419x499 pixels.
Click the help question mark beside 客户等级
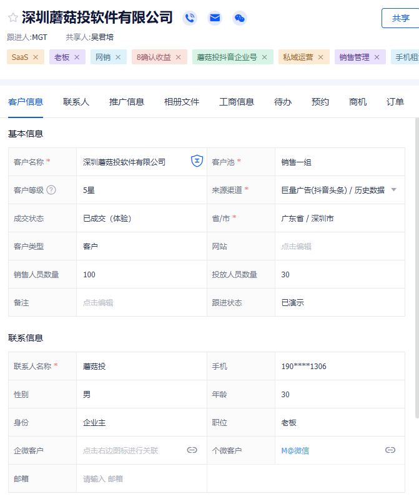pos(51,190)
